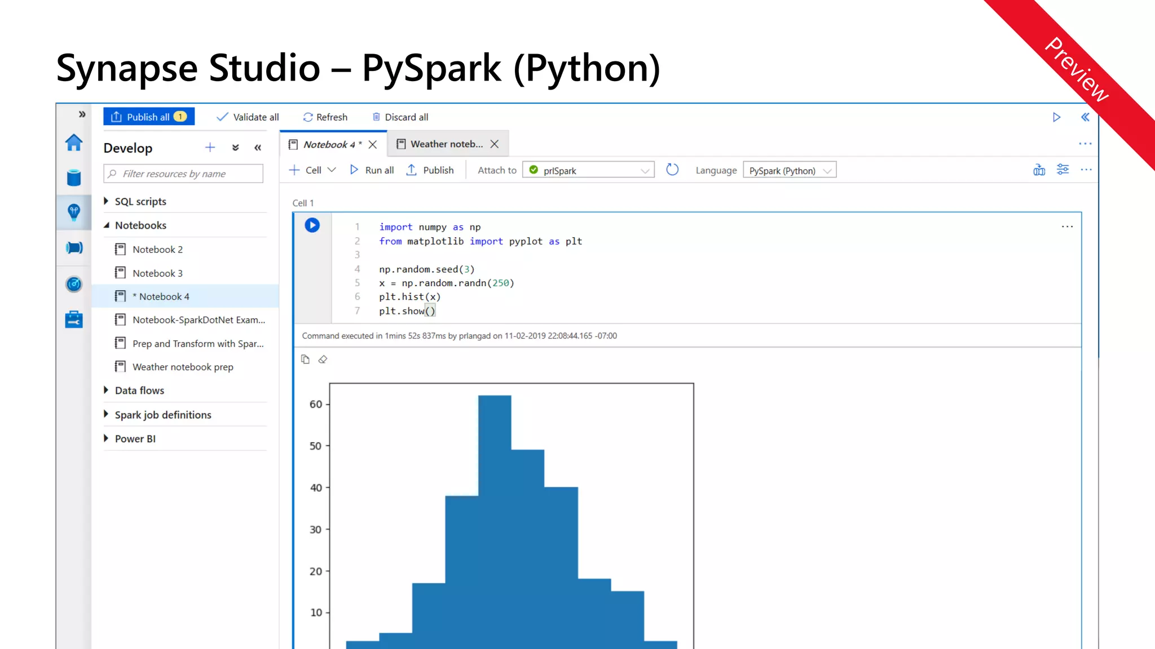Click the Filter resources by name field
Viewport: 1155px width, 649px height.
183,174
